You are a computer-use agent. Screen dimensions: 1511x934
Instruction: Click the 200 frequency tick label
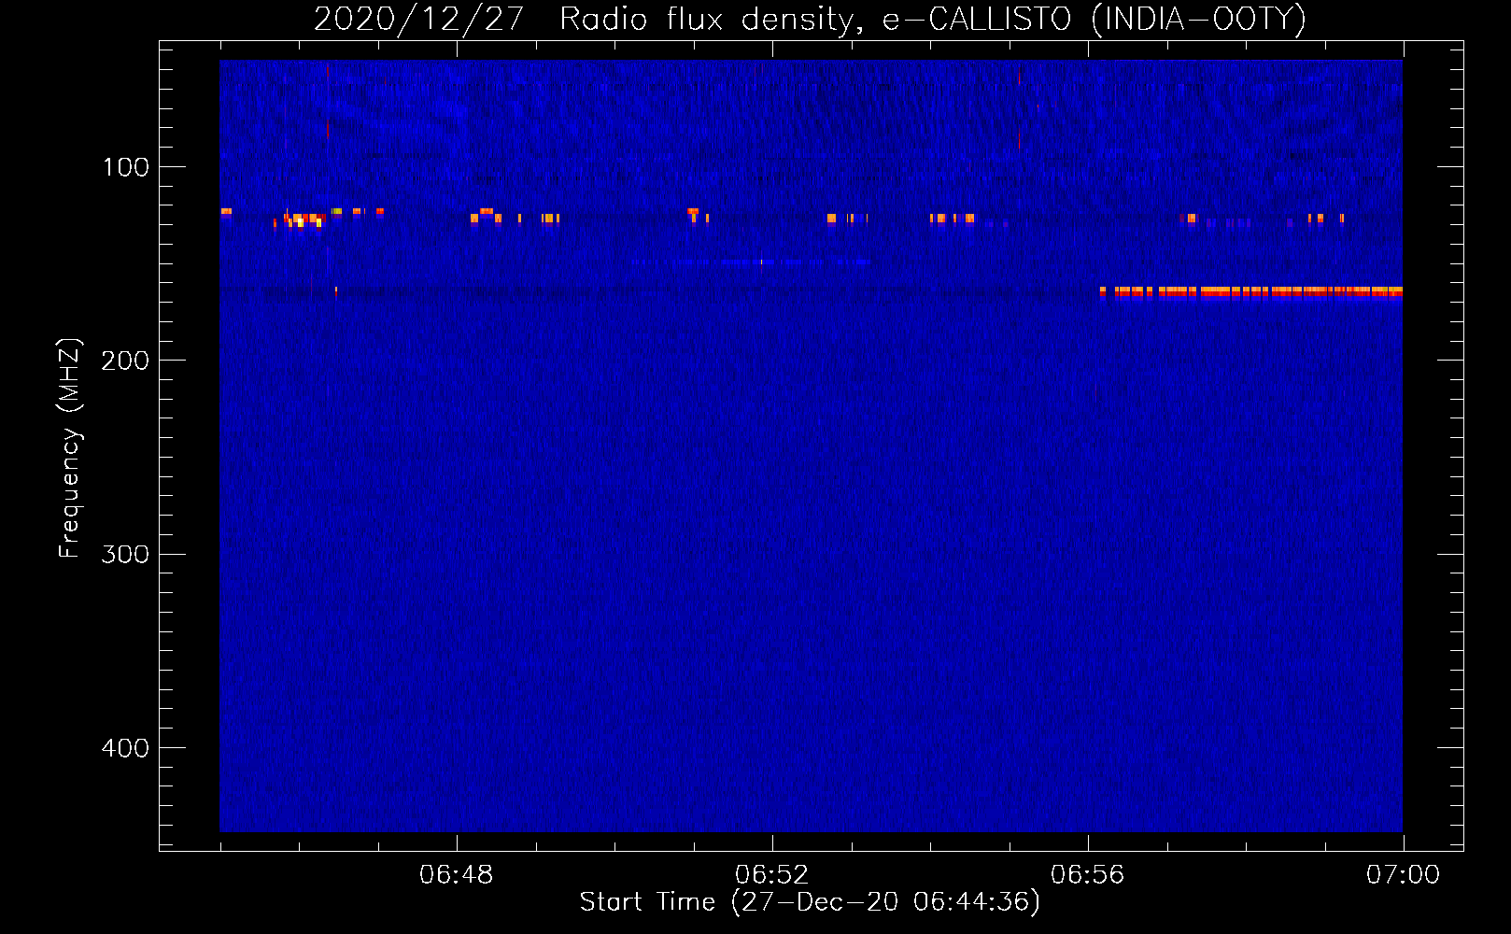click(125, 361)
